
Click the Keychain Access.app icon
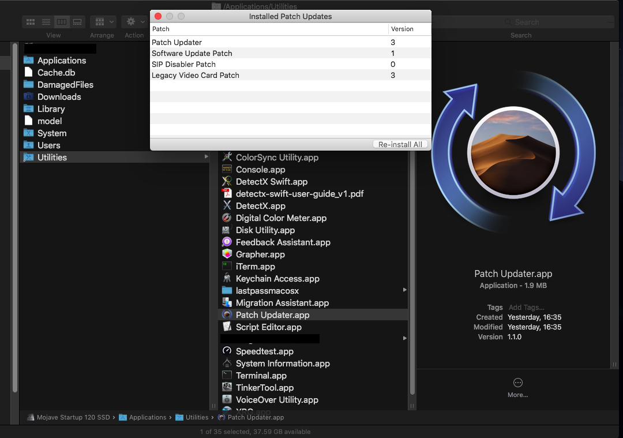point(227,278)
